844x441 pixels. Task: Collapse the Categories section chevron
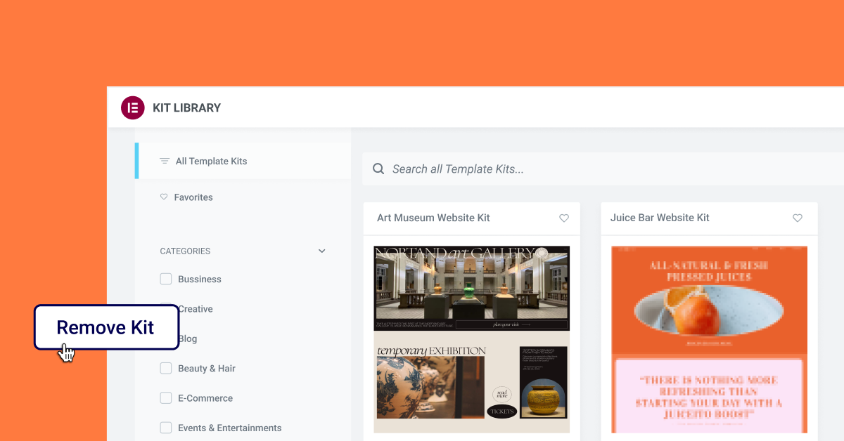pos(322,251)
